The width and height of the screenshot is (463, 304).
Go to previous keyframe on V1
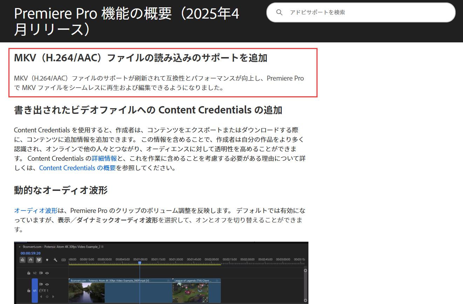41,297
